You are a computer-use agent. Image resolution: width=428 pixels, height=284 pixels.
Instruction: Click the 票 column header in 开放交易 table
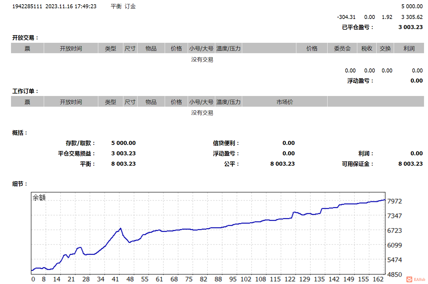[27, 48]
